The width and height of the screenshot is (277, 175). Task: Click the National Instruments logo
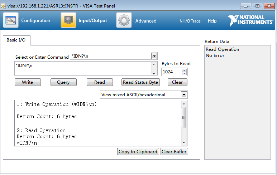[250, 20]
